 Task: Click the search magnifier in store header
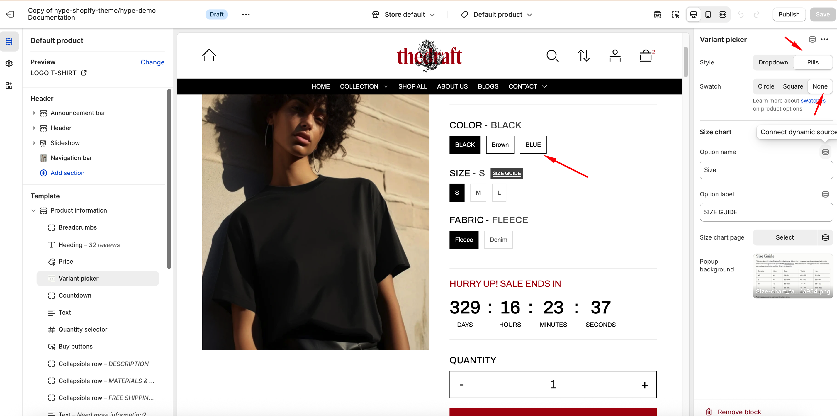pyautogui.click(x=552, y=56)
